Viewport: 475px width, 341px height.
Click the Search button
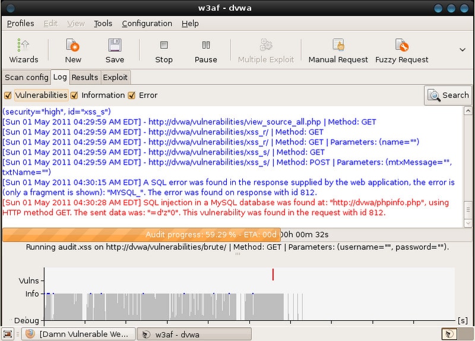[448, 95]
